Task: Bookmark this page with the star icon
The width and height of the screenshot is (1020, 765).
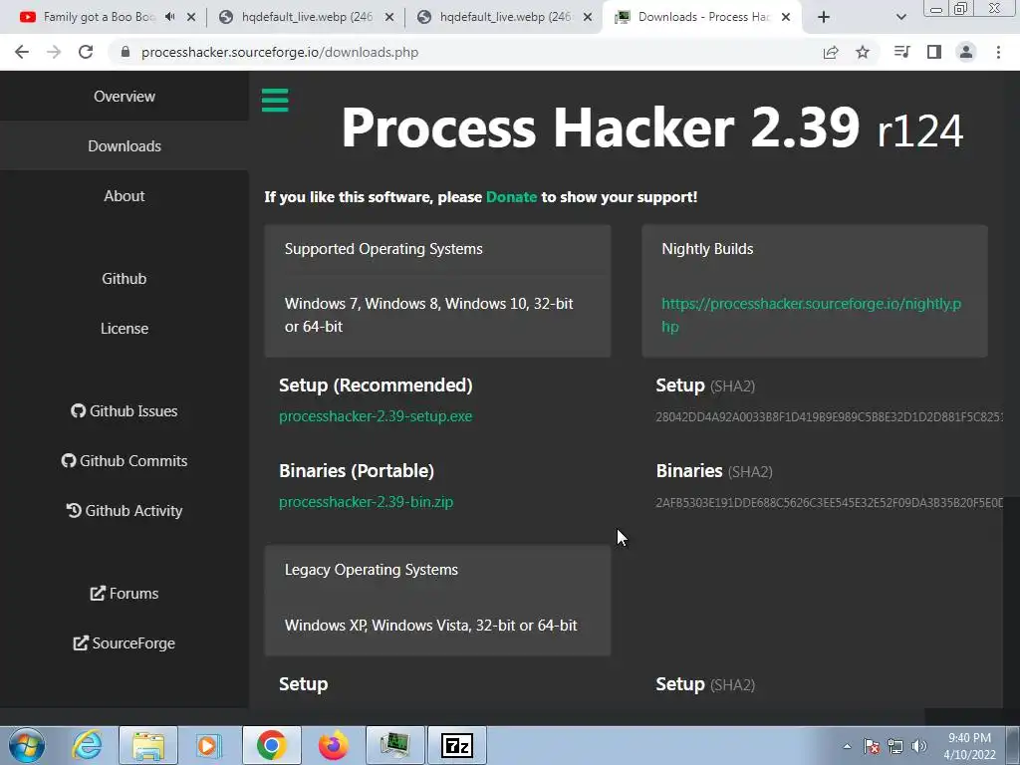Action: tap(863, 52)
